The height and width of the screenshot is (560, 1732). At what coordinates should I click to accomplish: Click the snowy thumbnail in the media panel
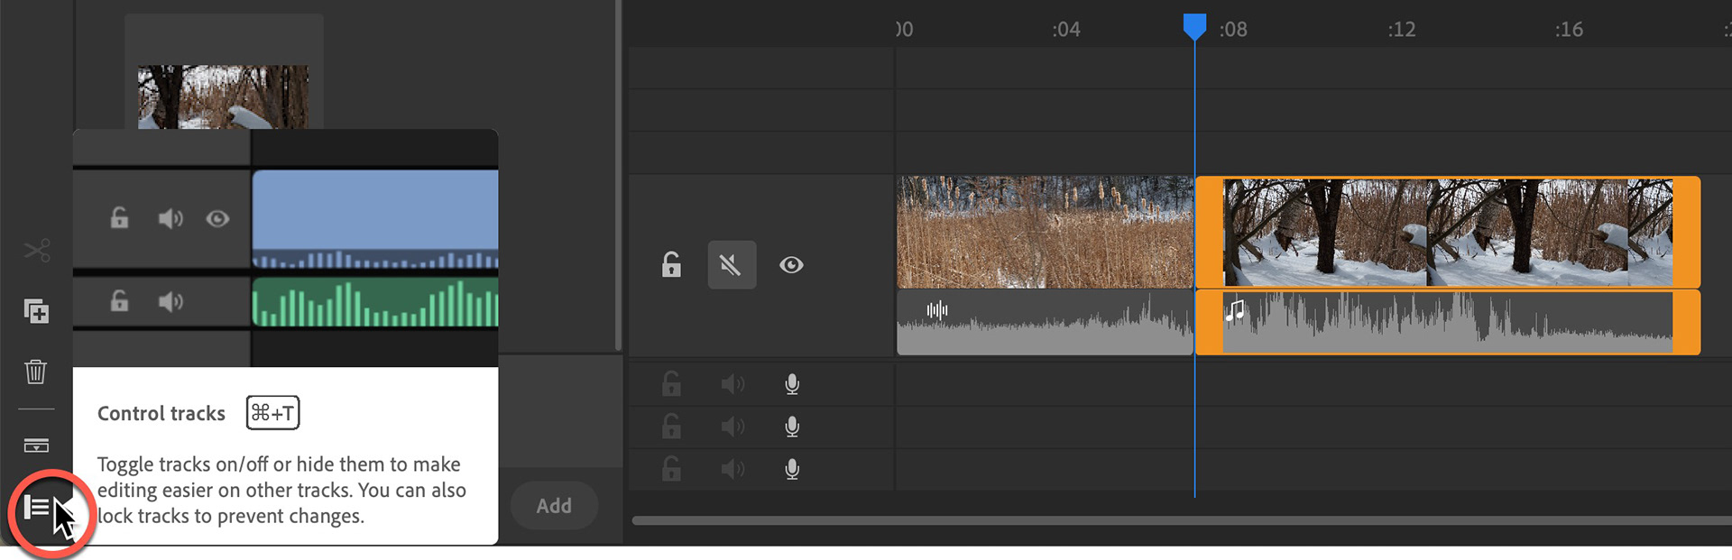click(x=223, y=96)
